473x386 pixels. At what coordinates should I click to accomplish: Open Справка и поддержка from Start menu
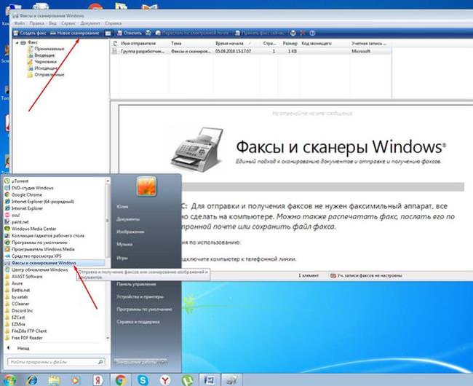[x=138, y=322]
